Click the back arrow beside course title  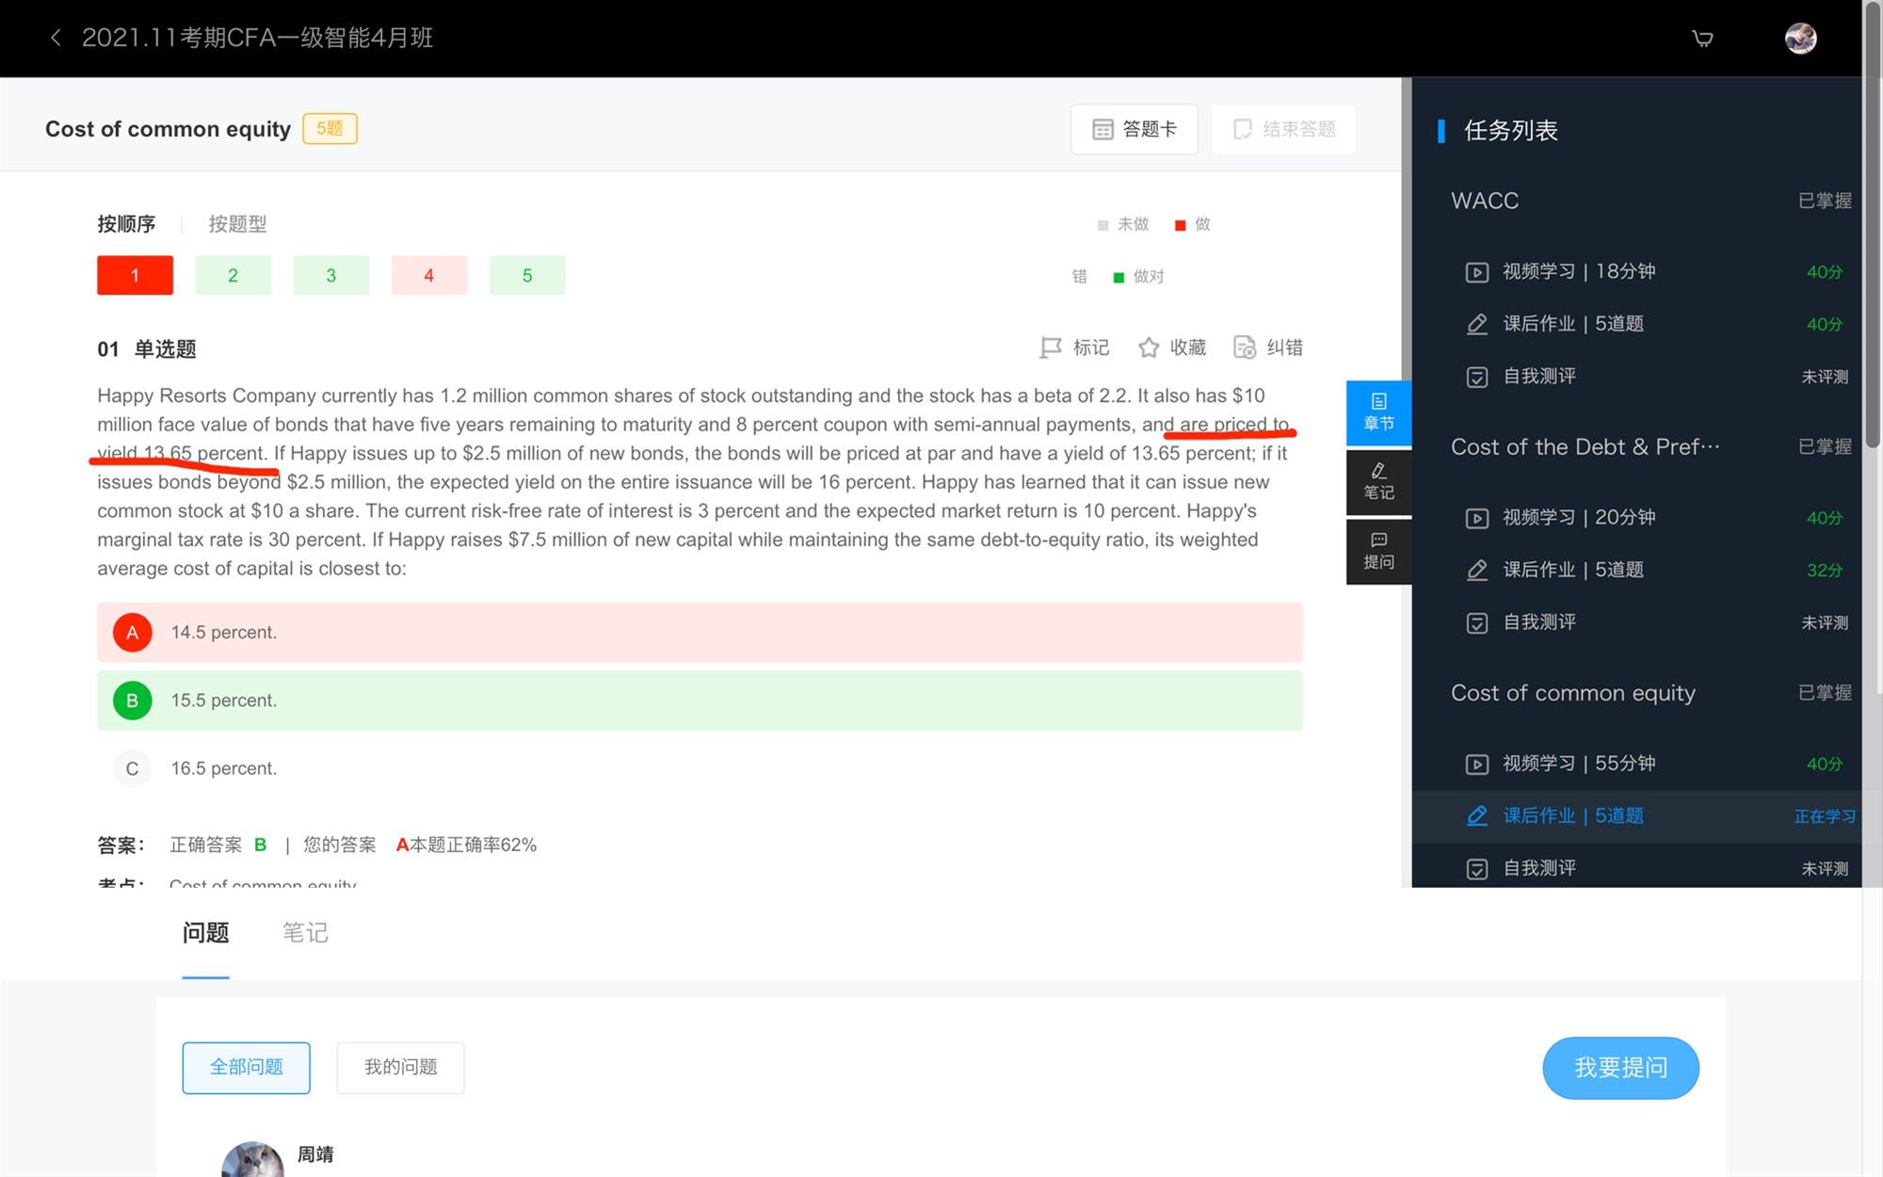point(56,38)
